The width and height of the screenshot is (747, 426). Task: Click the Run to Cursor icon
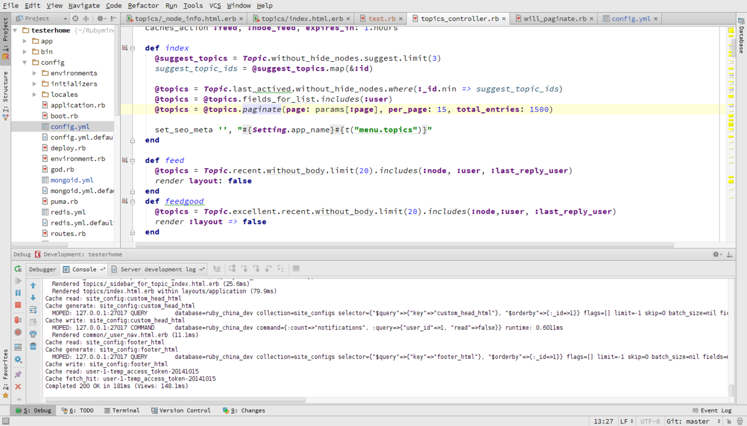[281, 269]
